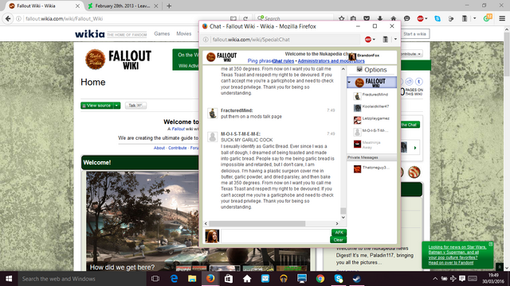This screenshot has height=286, width=510.
Task: Reload the Fallout Wiki page
Action: [x=245, y=19]
